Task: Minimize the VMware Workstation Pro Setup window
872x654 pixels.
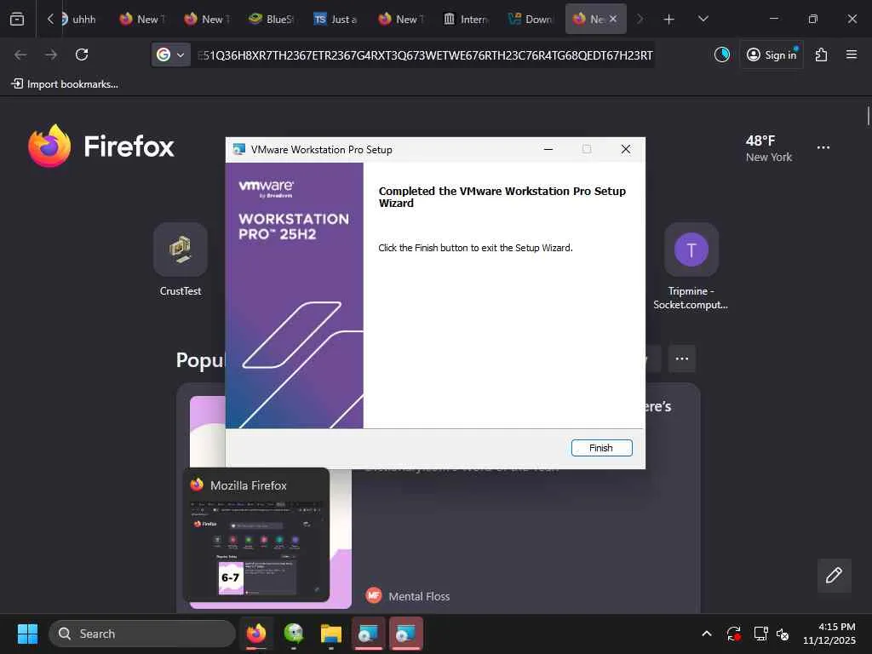Action: [x=548, y=149]
